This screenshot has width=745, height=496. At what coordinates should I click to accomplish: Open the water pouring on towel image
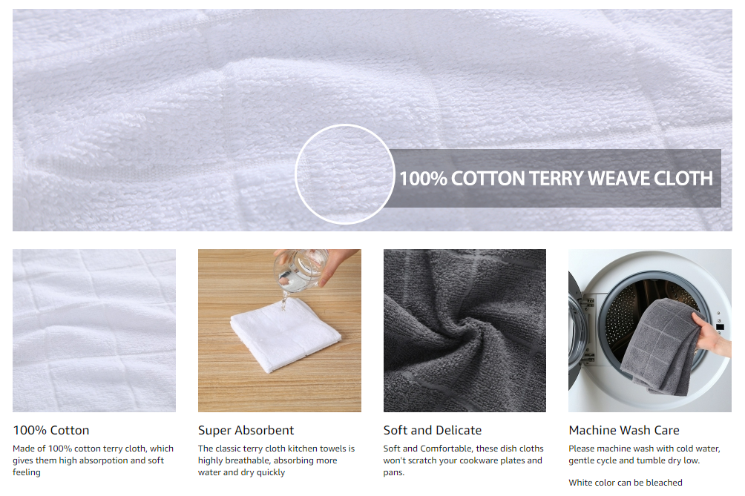(279, 331)
